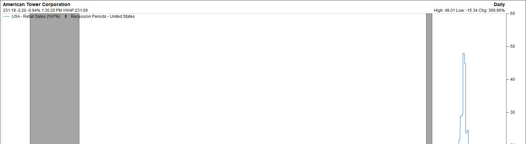Click the blue Retail Sales legend line marker

pyautogui.click(x=6, y=16)
